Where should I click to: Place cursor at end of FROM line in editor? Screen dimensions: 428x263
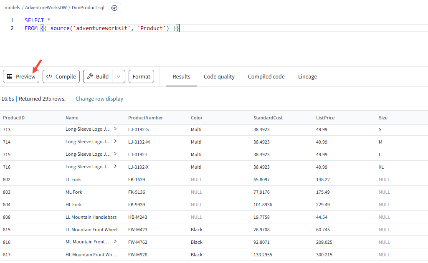coord(179,28)
